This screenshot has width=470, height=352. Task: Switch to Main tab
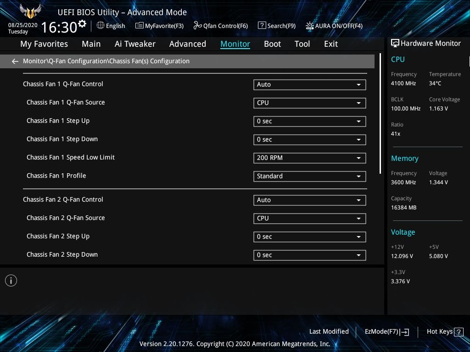(91, 44)
